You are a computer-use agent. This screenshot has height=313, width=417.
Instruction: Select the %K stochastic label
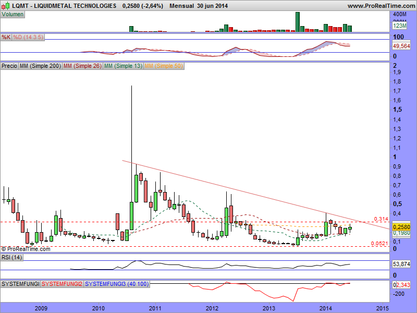6,37
